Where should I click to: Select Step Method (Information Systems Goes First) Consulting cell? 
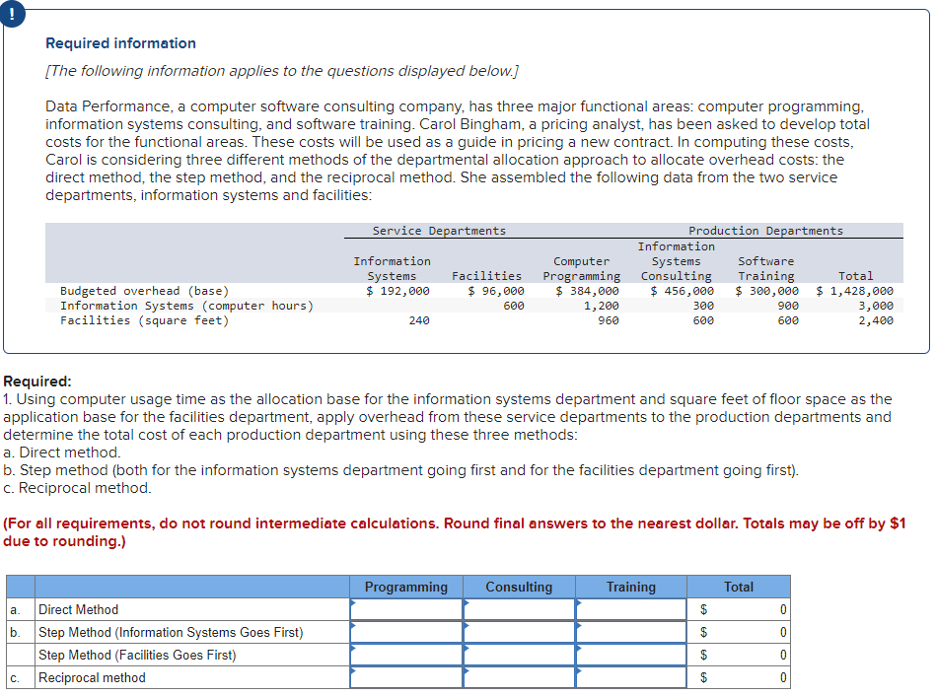[520, 632]
